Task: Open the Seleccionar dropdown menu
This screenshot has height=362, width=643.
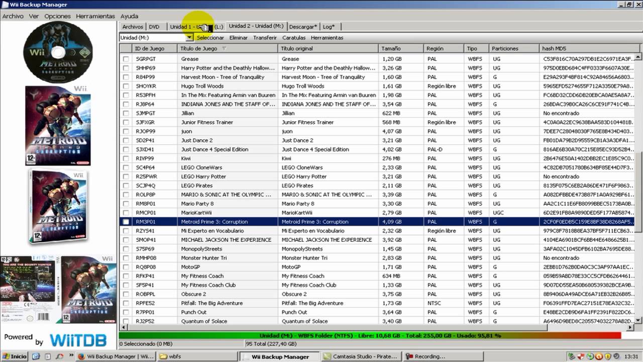Action: [210, 38]
